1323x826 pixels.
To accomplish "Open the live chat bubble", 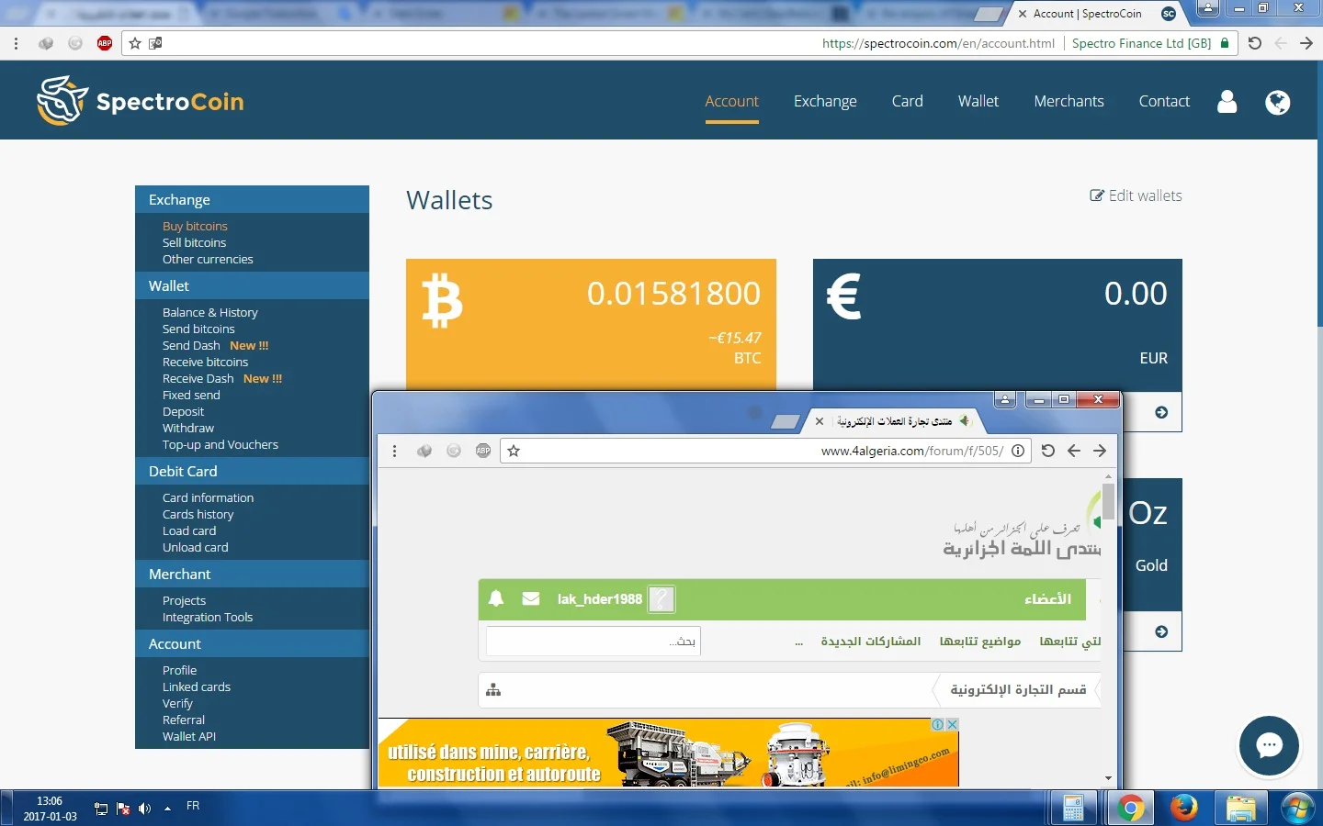I will tap(1269, 745).
